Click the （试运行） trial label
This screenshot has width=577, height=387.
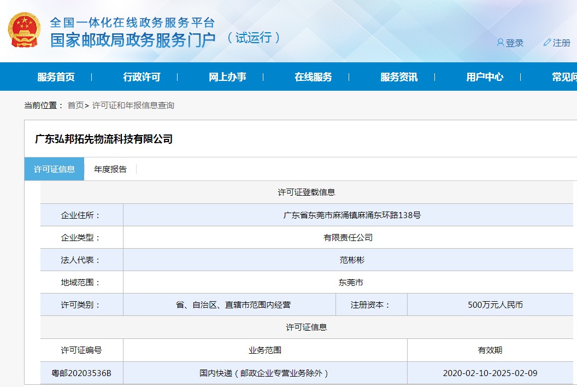(254, 38)
